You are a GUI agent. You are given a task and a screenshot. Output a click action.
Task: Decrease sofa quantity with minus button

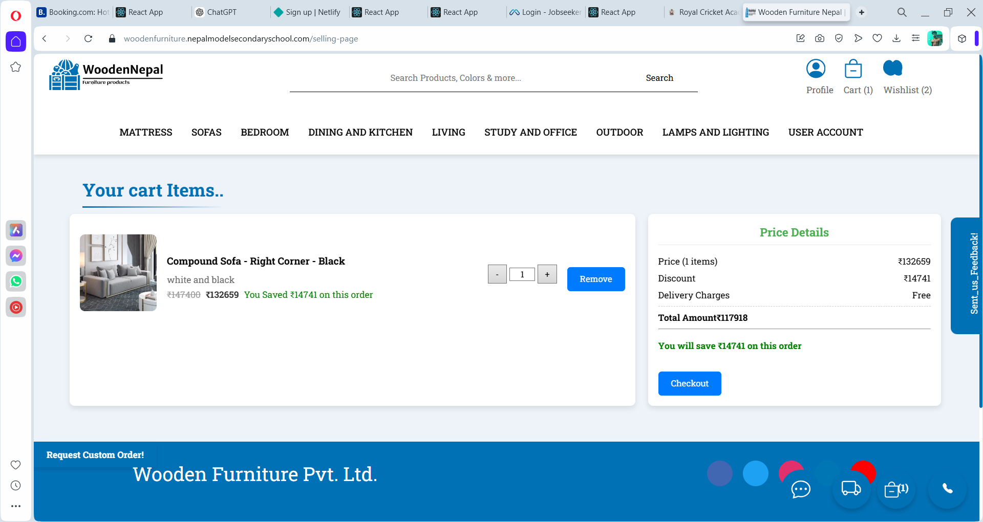497,274
